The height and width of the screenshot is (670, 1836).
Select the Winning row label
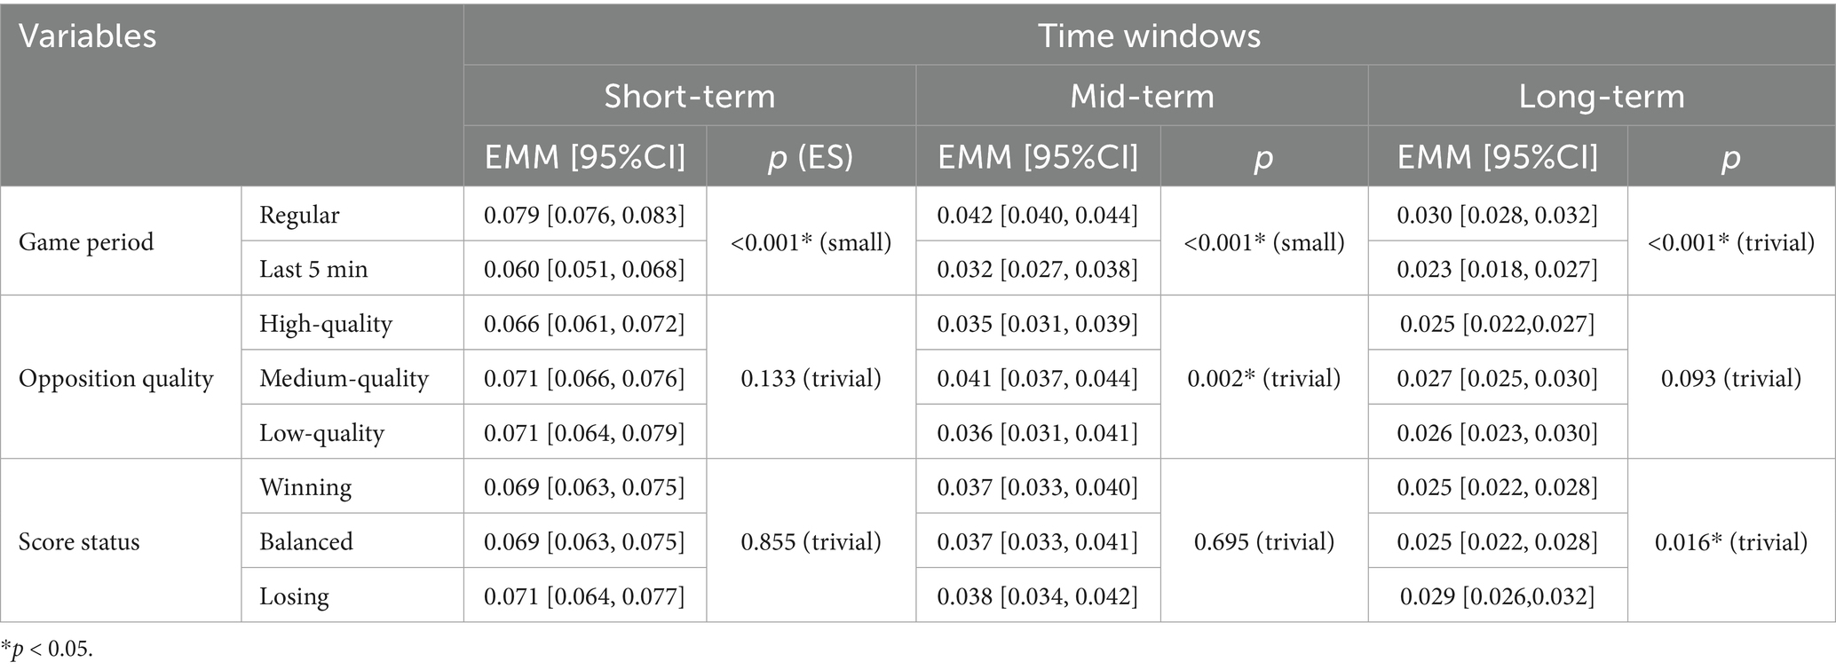(x=305, y=487)
